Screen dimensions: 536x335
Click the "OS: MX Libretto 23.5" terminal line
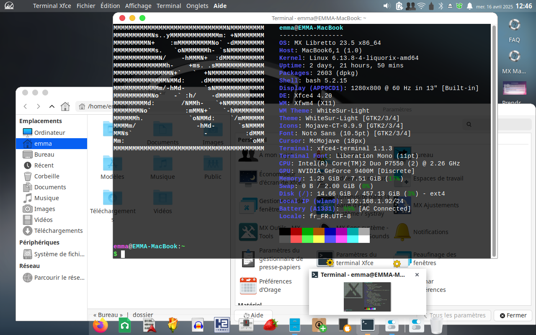pyautogui.click(x=330, y=43)
